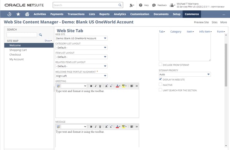This screenshot has width=230, height=150.
Task: Show more Message toolbar options
Action: (137, 127)
